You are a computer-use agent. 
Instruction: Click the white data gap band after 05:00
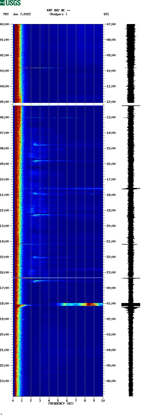click(x=58, y=104)
